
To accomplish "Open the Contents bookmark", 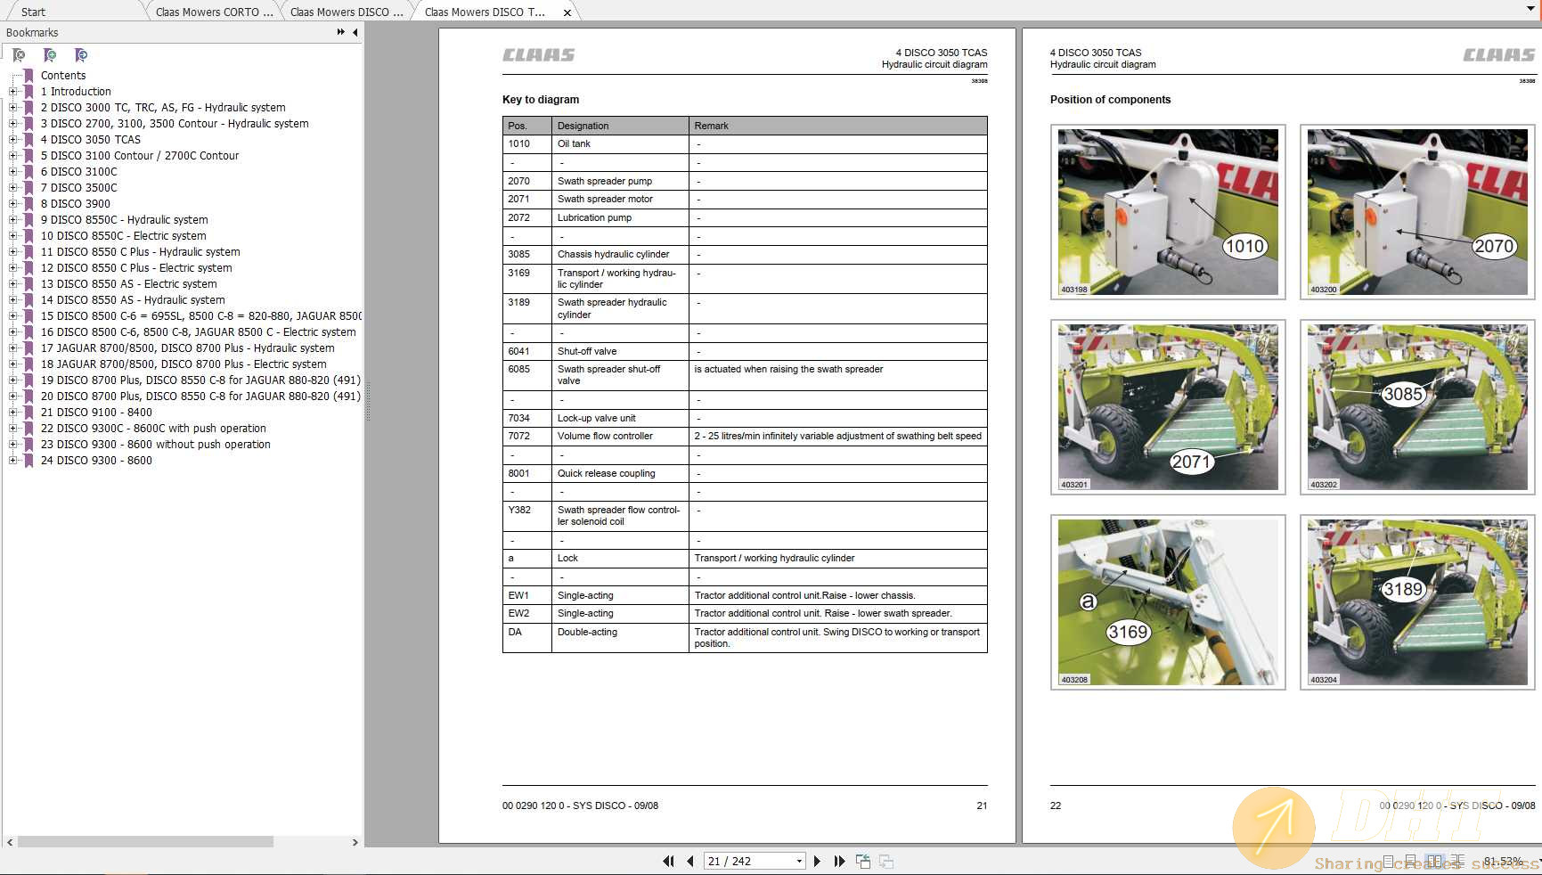I will [63, 76].
